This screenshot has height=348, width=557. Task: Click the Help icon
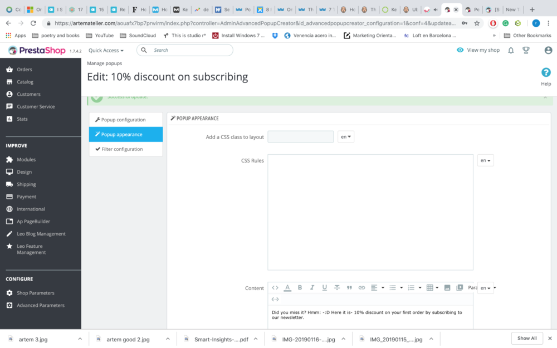pyautogui.click(x=546, y=72)
